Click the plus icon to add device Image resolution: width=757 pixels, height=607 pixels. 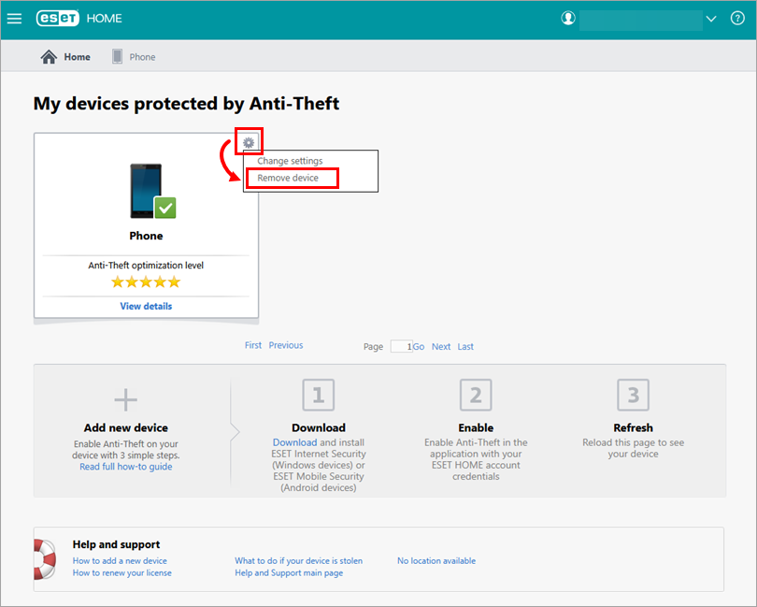(126, 400)
